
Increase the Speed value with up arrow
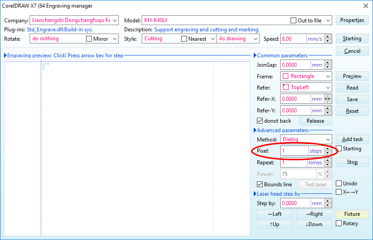point(327,37)
